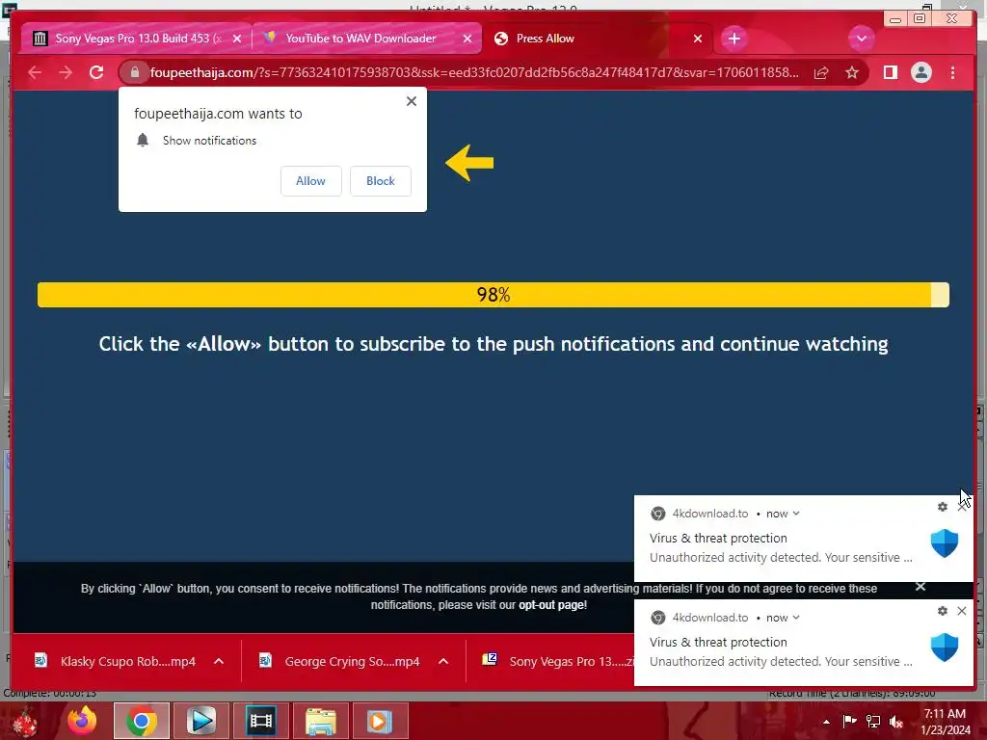987x740 pixels.
Task: Open the Chrome three-dot menu
Action: (952, 72)
